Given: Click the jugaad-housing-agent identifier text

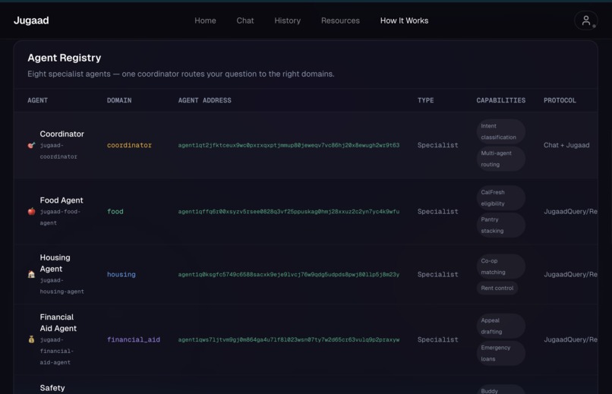Looking at the screenshot, I should (62, 286).
